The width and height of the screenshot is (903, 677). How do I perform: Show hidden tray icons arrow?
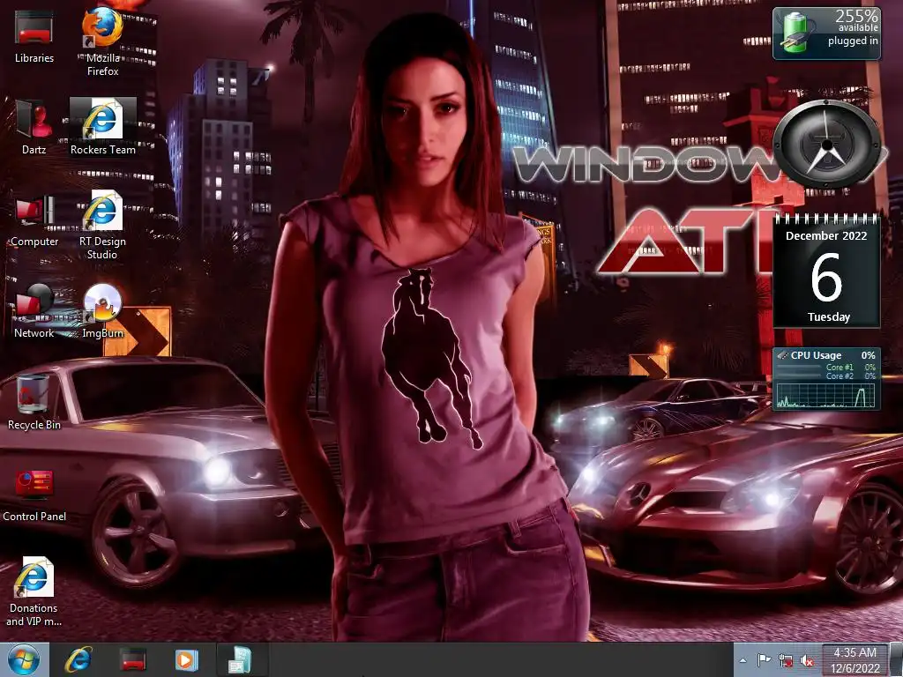[743, 660]
